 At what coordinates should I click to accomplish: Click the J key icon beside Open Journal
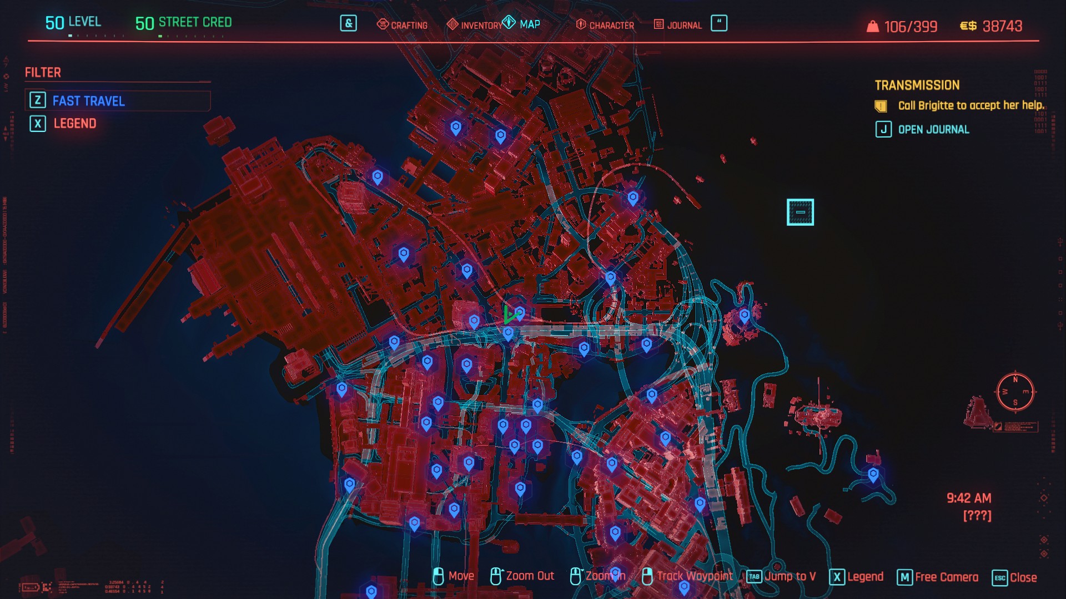coord(883,130)
